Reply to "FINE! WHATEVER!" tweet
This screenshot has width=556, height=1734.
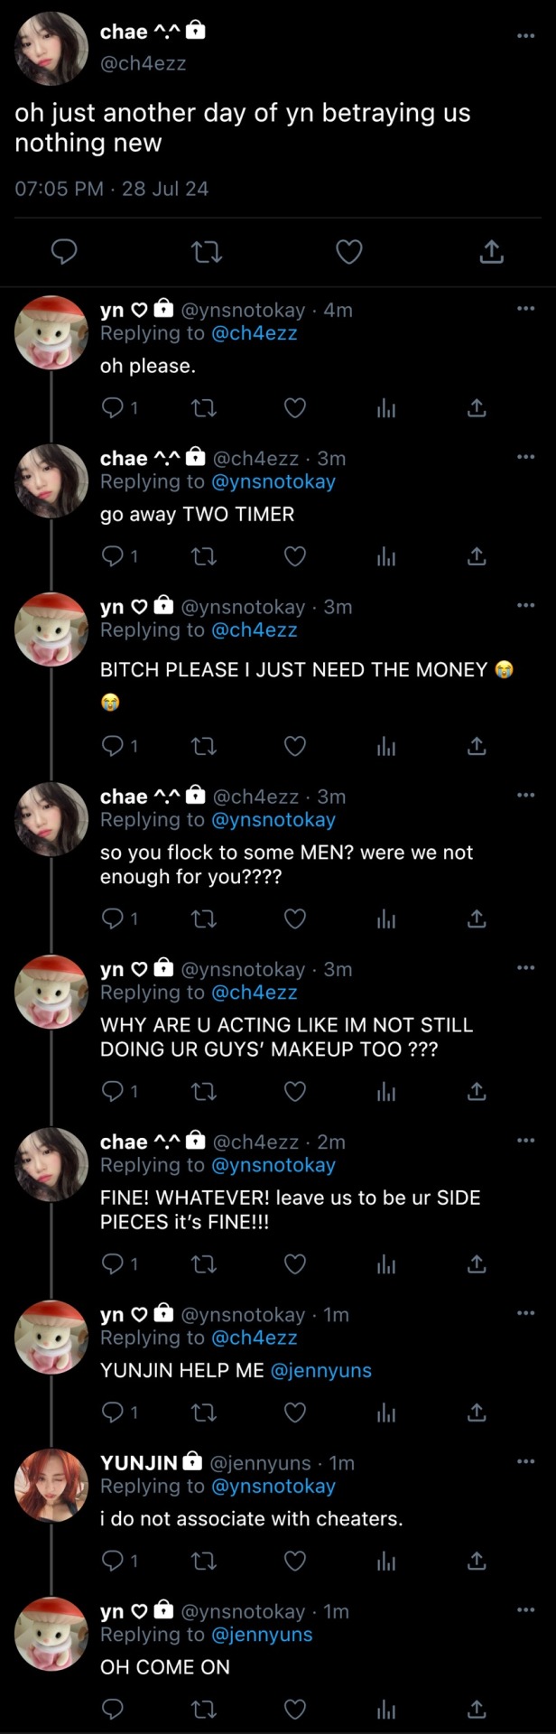point(113,1263)
